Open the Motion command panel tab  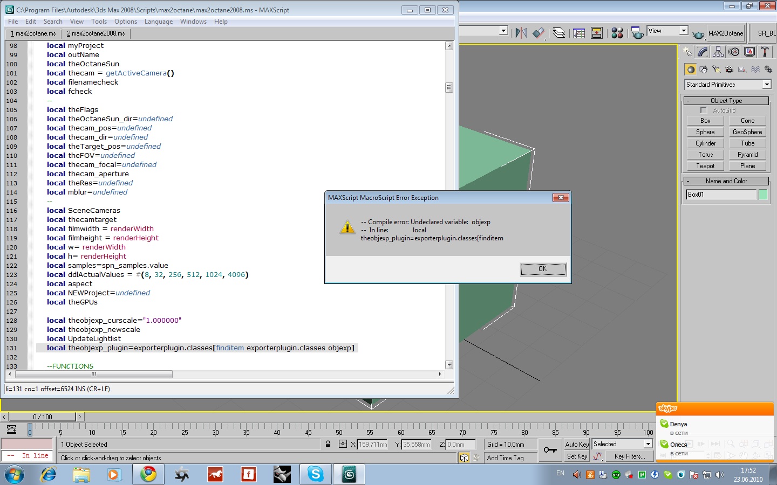(x=734, y=52)
